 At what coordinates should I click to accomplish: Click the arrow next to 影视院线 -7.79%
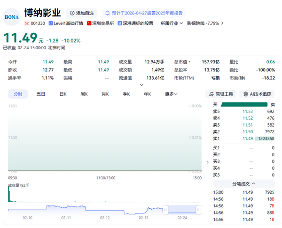tap(222, 23)
